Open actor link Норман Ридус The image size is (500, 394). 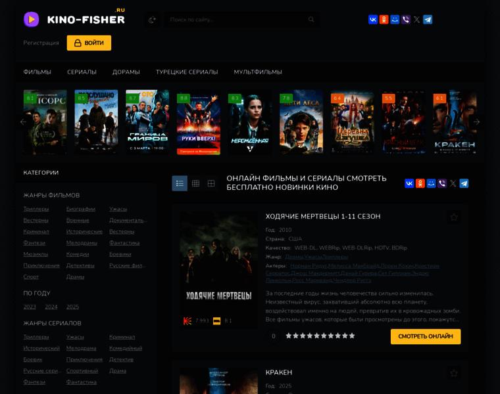point(309,266)
